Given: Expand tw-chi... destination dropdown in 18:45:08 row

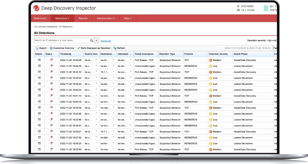Looking at the screenshot, I should click(x=114, y=59).
